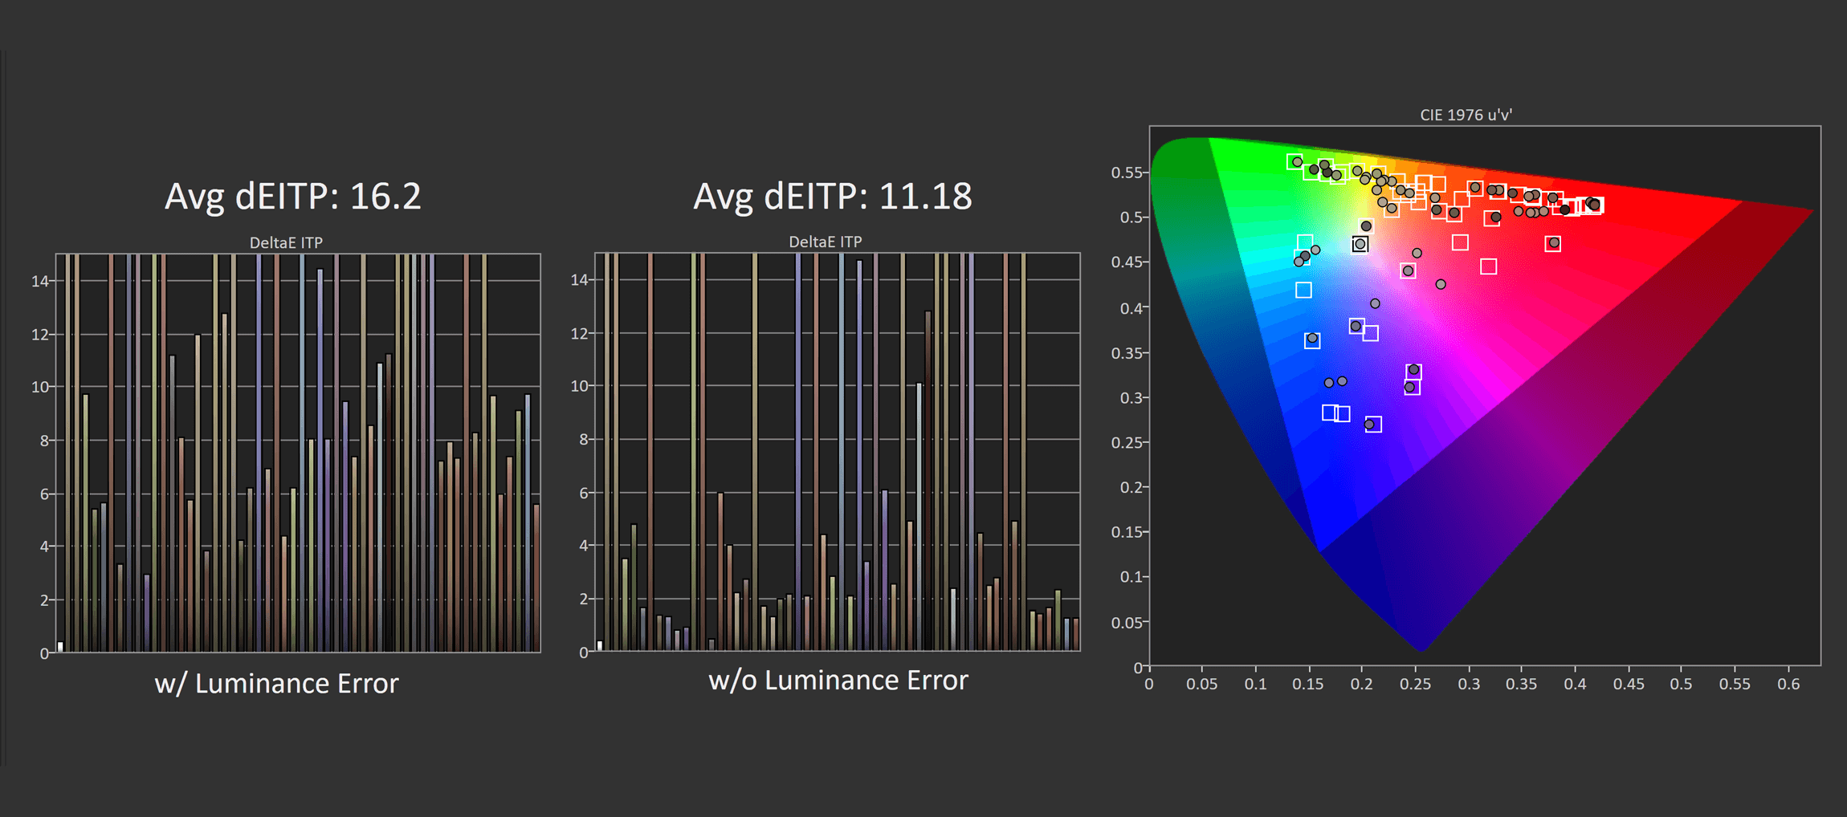Pick the deep blue bottom tip of gamut

click(x=1420, y=642)
